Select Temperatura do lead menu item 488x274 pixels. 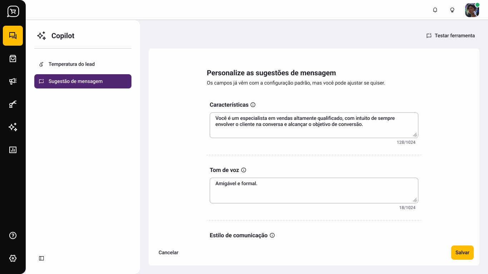tap(71, 64)
